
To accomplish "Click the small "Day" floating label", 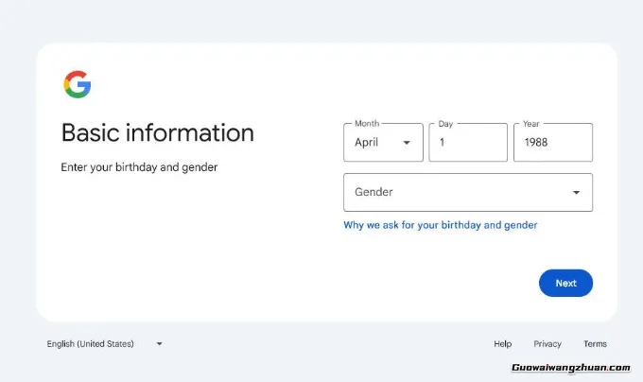I will tap(446, 124).
